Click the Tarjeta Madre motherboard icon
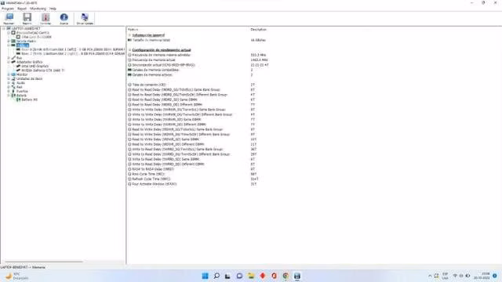Viewport: 502px width, 282px height. tap(13, 41)
